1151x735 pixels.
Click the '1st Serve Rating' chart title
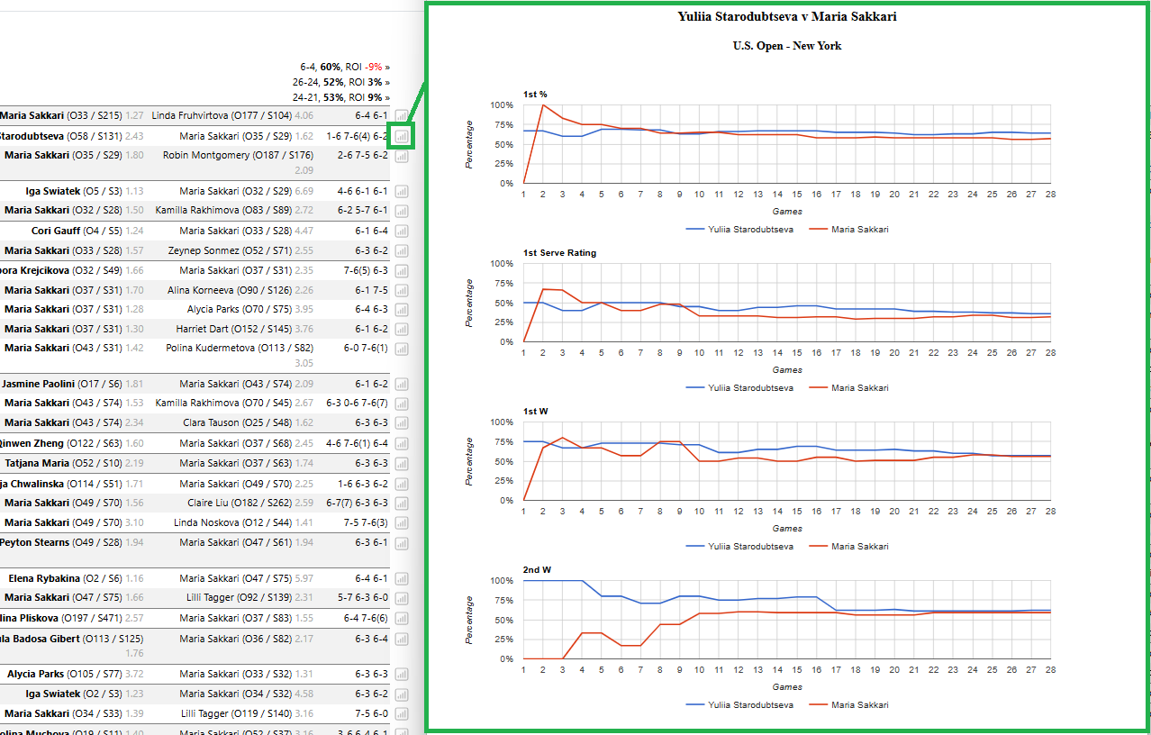[x=559, y=253]
